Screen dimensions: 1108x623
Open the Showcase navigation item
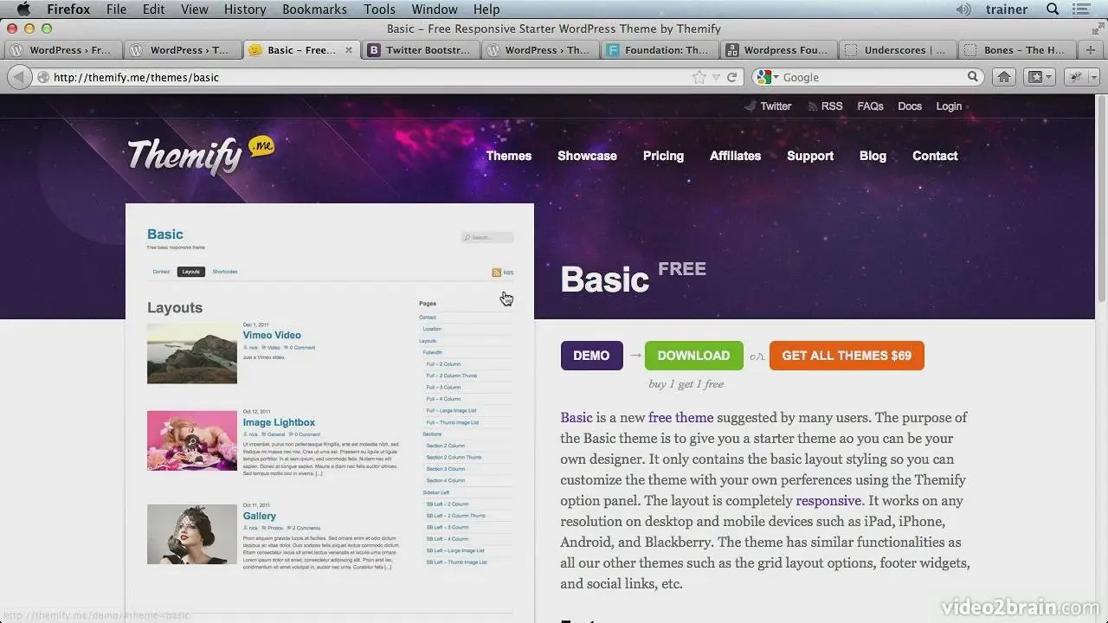coord(587,156)
